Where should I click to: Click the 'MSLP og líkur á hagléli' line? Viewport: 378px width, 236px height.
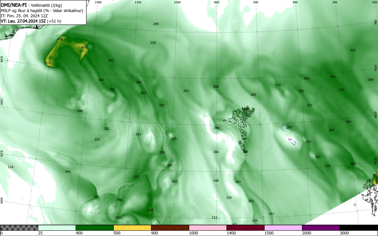(42, 11)
